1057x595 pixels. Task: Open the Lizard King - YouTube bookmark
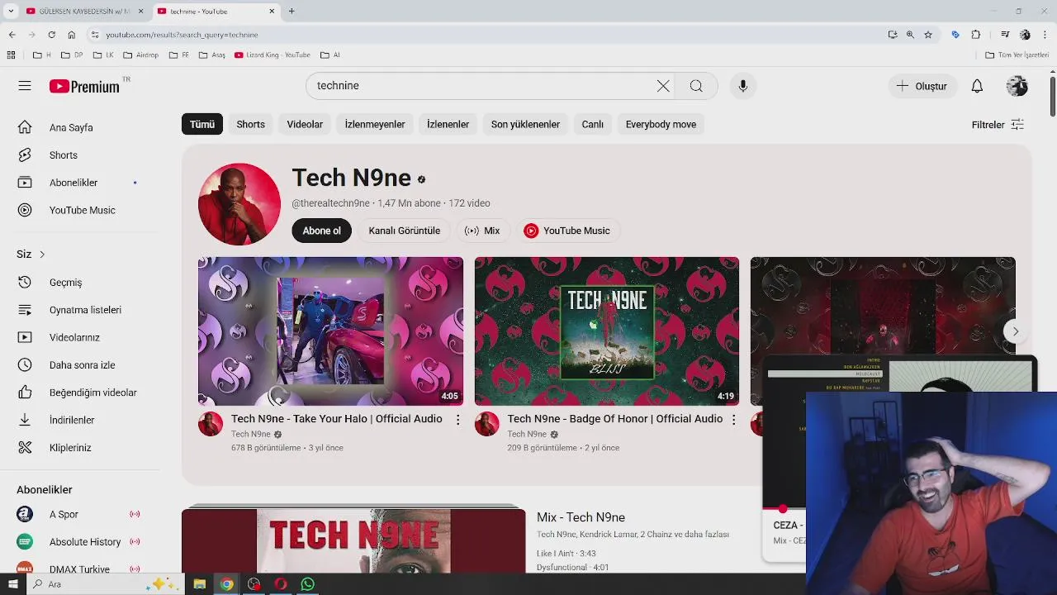tap(273, 55)
